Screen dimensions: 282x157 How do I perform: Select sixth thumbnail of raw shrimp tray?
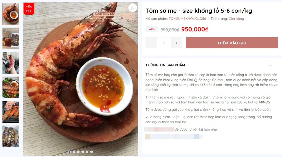tap(10, 136)
